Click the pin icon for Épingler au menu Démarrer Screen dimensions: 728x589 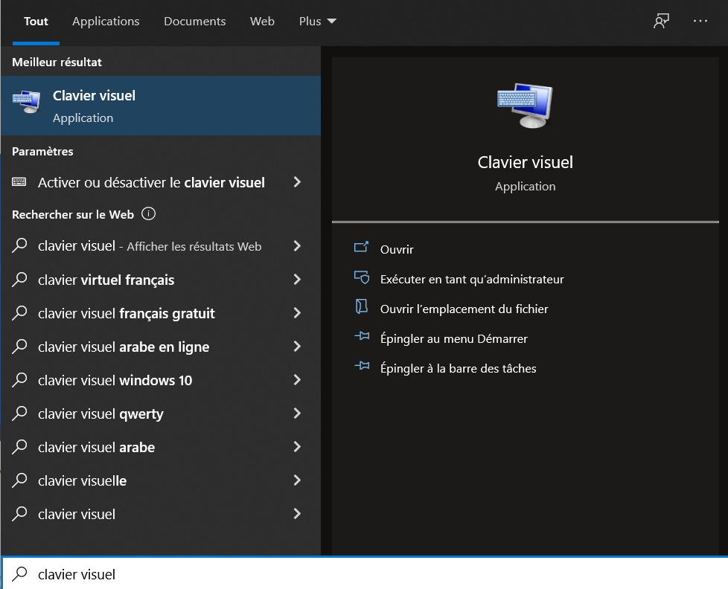pos(362,336)
